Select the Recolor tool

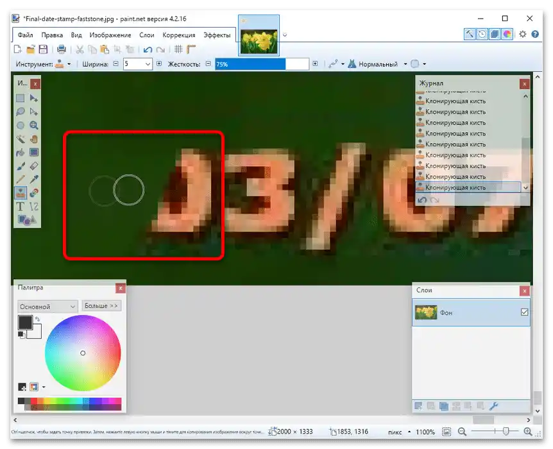click(34, 193)
